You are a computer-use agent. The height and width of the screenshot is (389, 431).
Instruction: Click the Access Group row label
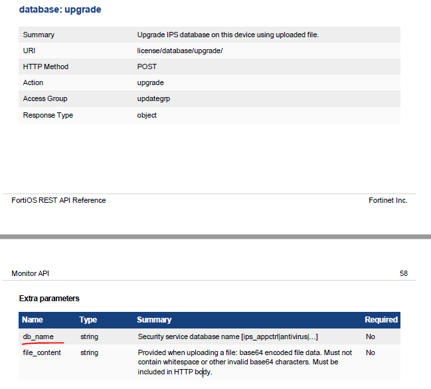click(45, 98)
